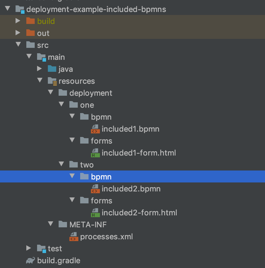265x268 pixels.
Task: Select the processes.xml file name
Action: pos(106,237)
